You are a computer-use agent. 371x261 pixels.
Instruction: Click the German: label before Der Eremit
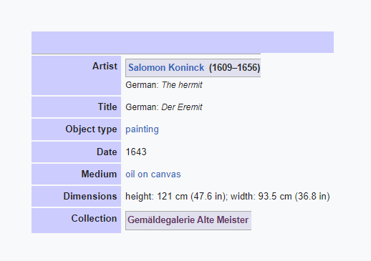[142, 107]
